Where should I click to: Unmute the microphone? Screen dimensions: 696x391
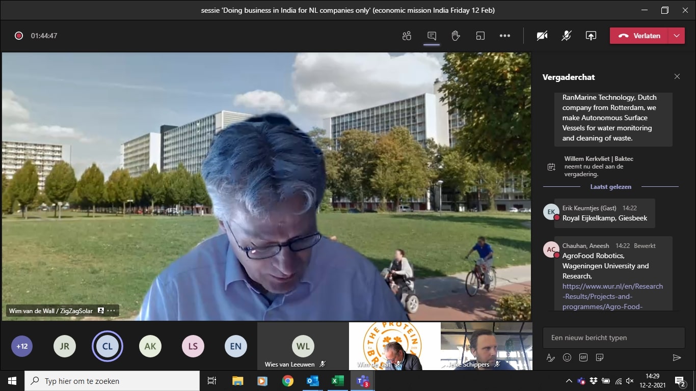566,36
